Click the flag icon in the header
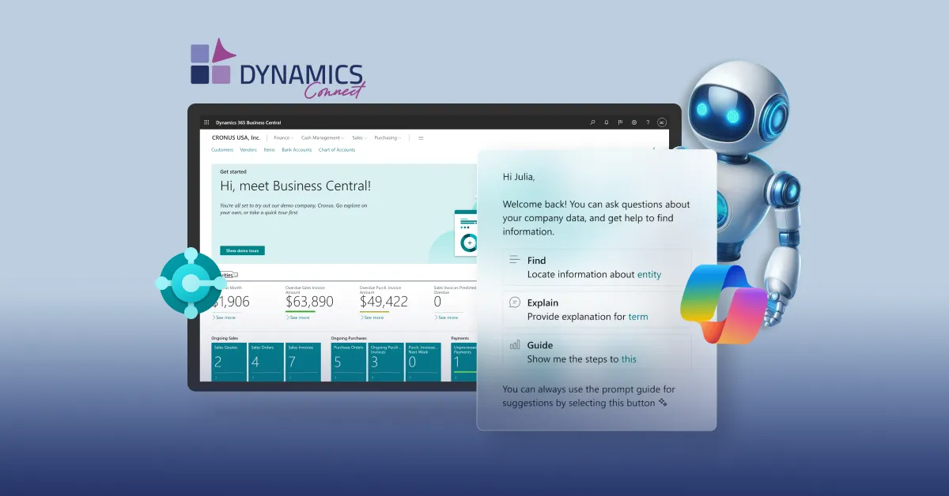This screenshot has width=949, height=496. pos(620,122)
